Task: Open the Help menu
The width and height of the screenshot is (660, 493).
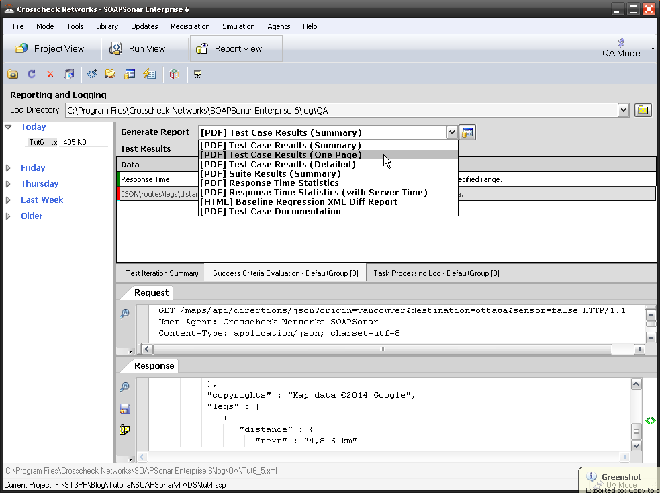Action: point(310,26)
